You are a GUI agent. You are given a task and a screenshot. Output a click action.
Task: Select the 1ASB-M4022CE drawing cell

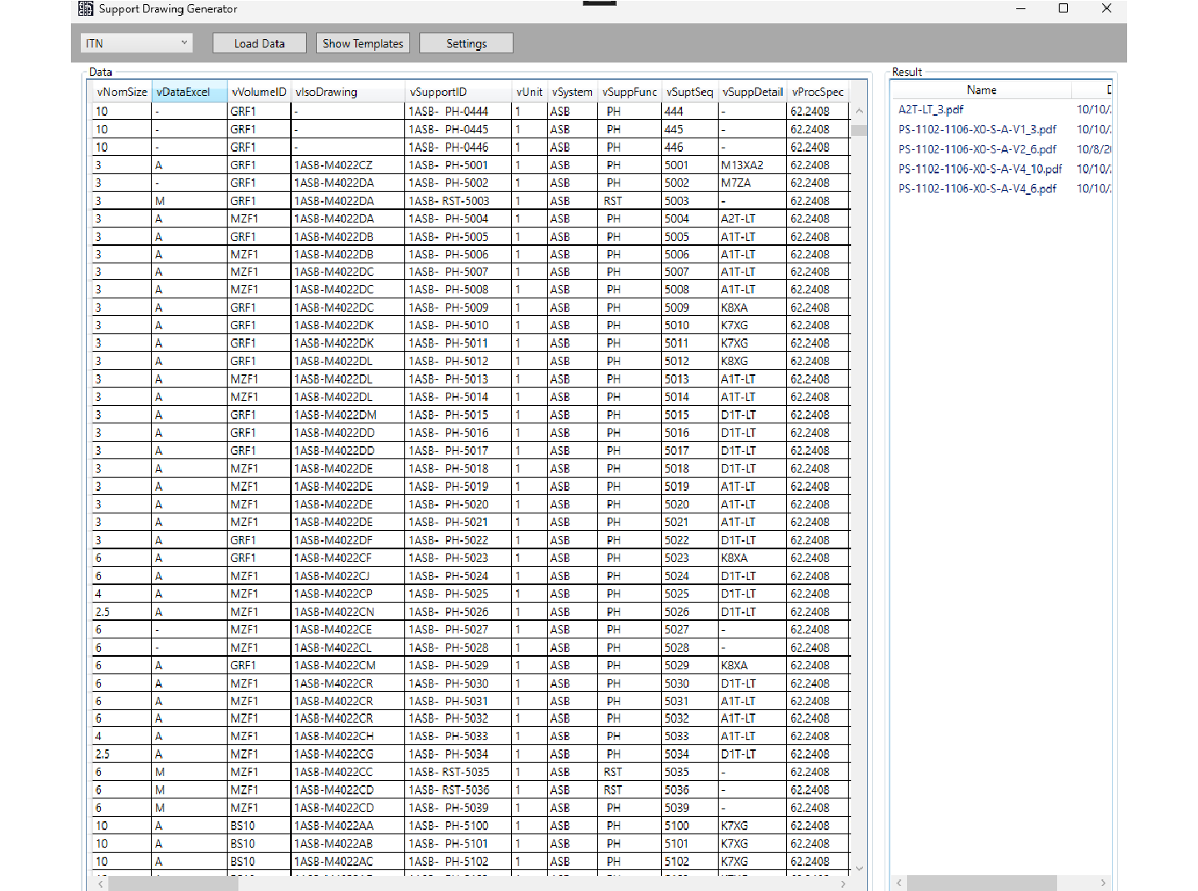pyautogui.click(x=348, y=629)
